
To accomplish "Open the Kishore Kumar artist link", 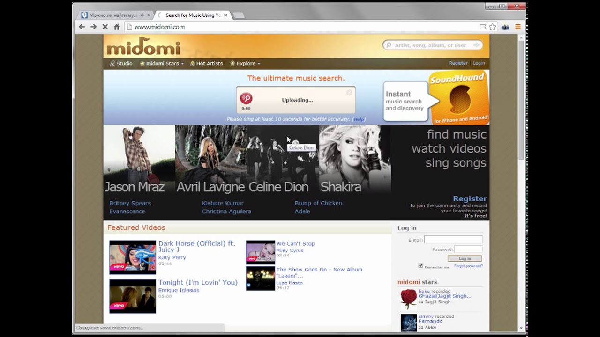I will coord(223,203).
